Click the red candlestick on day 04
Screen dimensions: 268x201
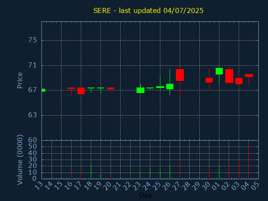[249, 75]
